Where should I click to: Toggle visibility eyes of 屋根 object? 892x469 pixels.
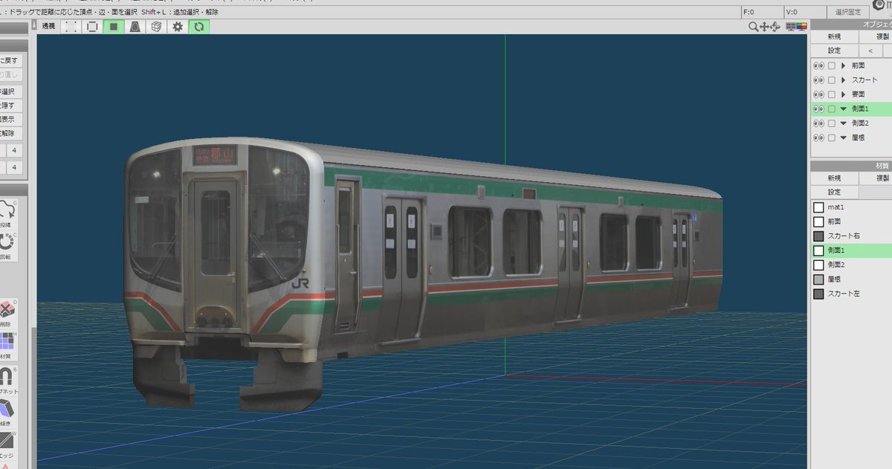(x=818, y=138)
